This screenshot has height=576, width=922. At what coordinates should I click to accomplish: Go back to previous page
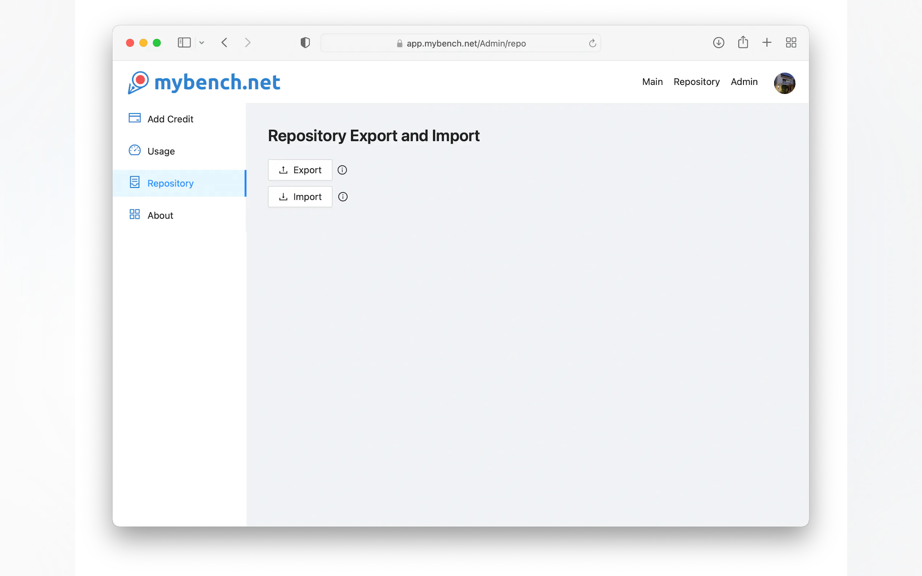click(x=224, y=43)
